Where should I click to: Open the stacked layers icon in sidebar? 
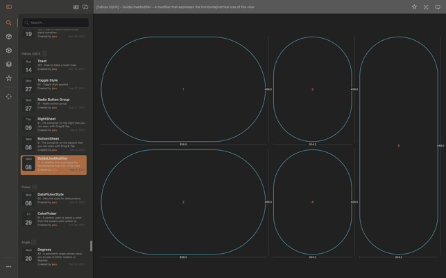click(9, 64)
